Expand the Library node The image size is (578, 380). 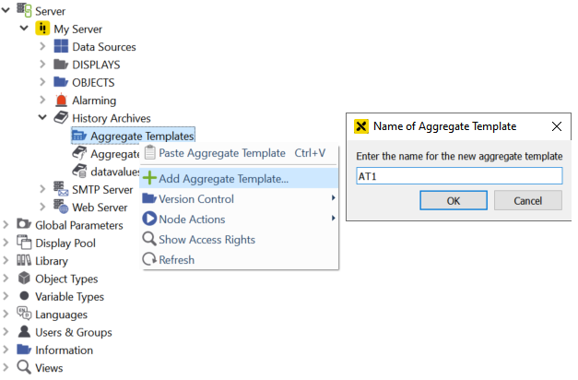point(6,260)
